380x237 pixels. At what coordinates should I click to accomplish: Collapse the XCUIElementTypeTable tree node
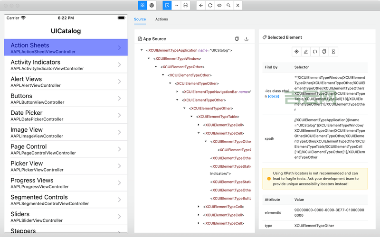(191, 117)
